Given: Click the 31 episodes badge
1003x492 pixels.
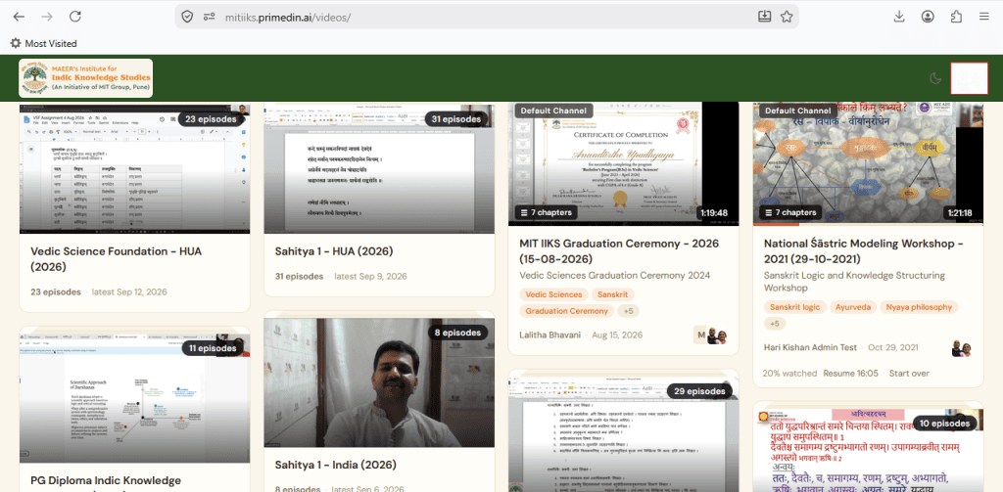Looking at the screenshot, I should 455,119.
